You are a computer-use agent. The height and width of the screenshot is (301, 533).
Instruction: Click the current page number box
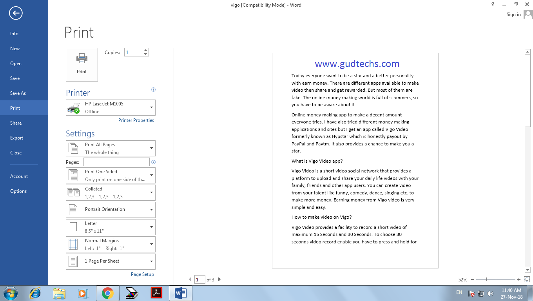pos(200,279)
